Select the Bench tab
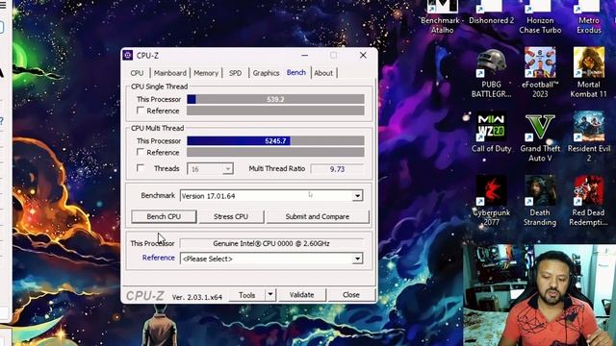Image resolution: width=616 pixels, height=346 pixels. (296, 73)
